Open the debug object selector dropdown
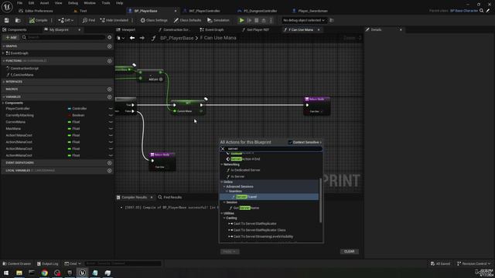Viewport: 495px width, 278px height. tap(304, 20)
